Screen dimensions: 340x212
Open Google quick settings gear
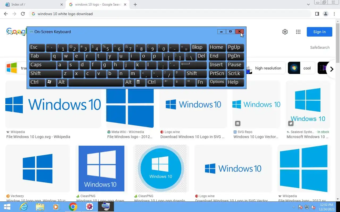285,32
